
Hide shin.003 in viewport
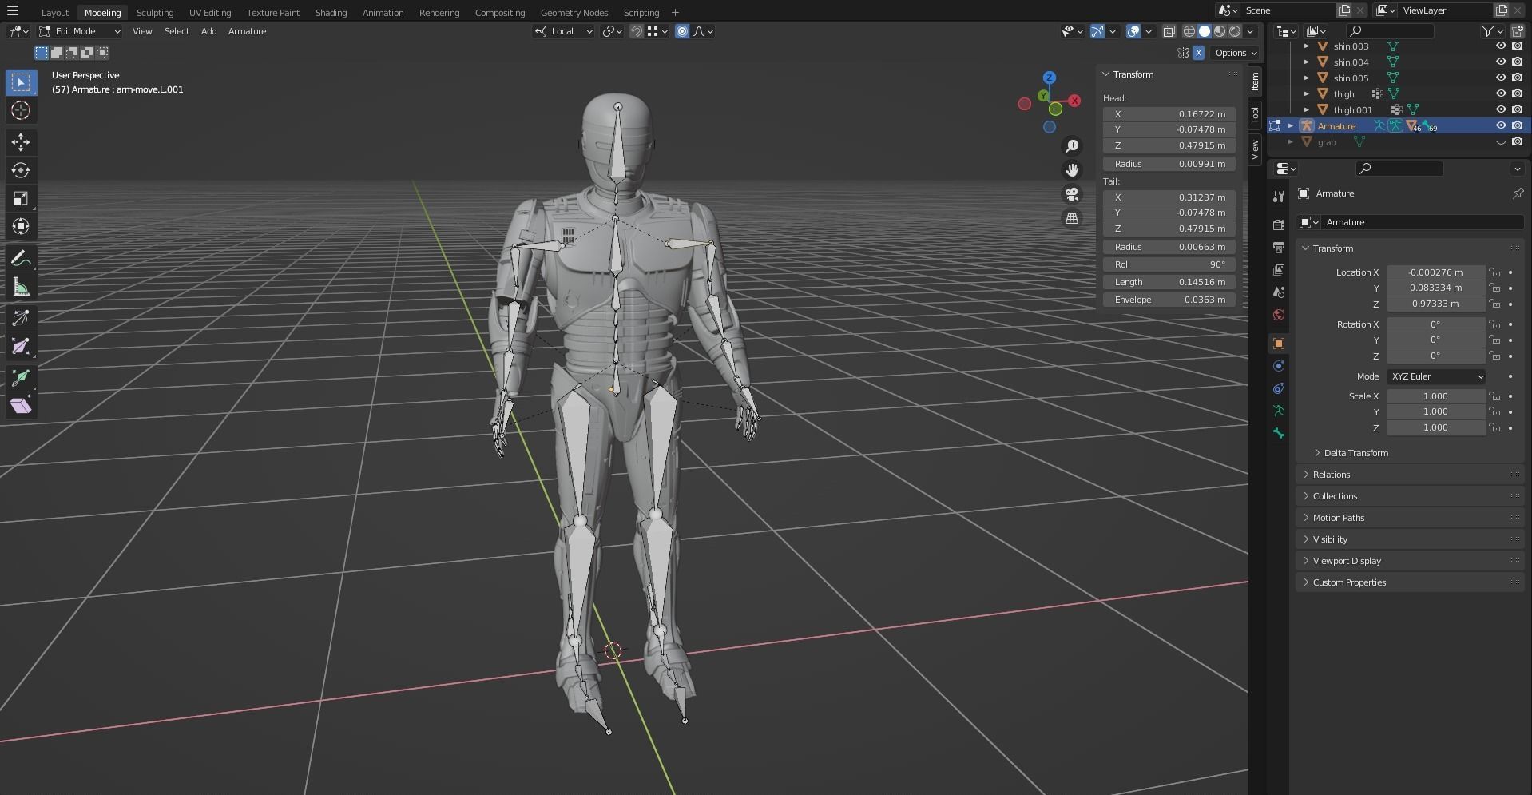click(x=1501, y=46)
